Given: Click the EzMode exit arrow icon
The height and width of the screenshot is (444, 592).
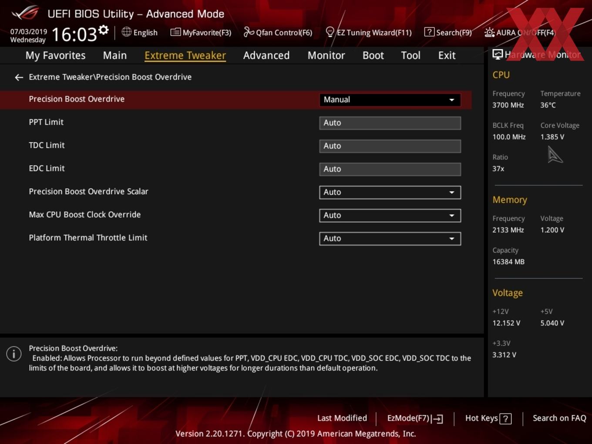Looking at the screenshot, I should click(438, 419).
